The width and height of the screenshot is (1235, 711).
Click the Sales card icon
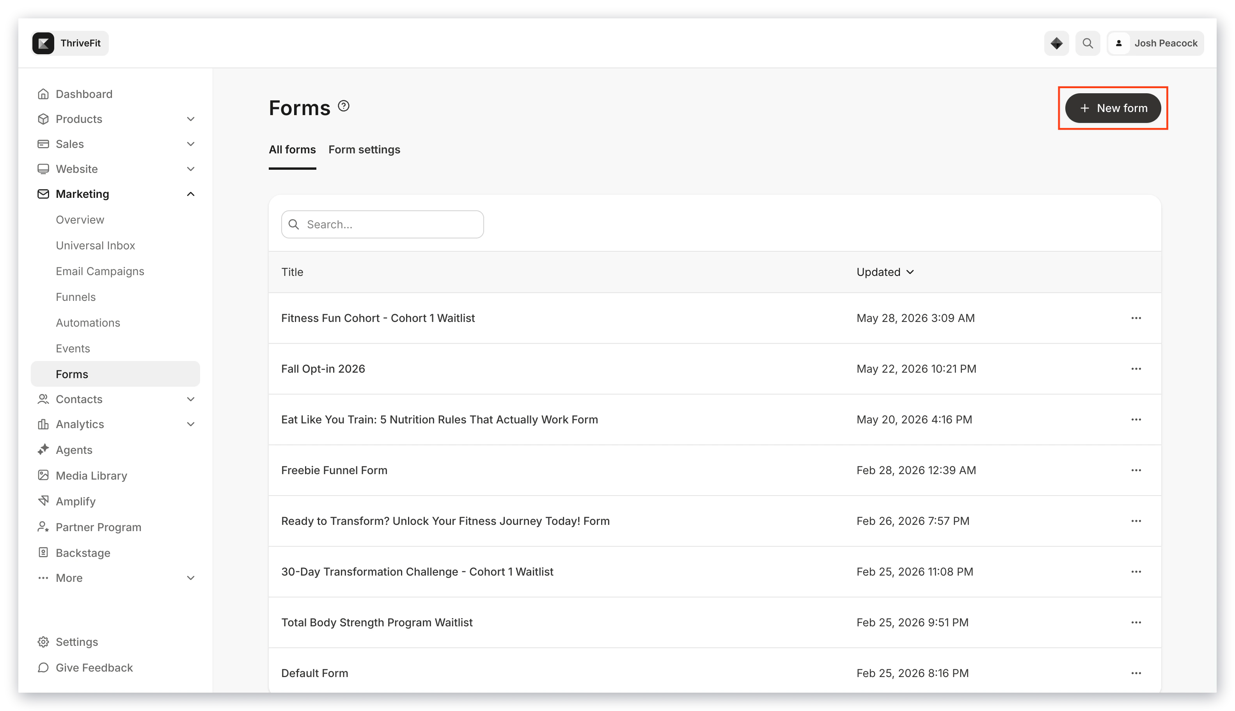43,144
